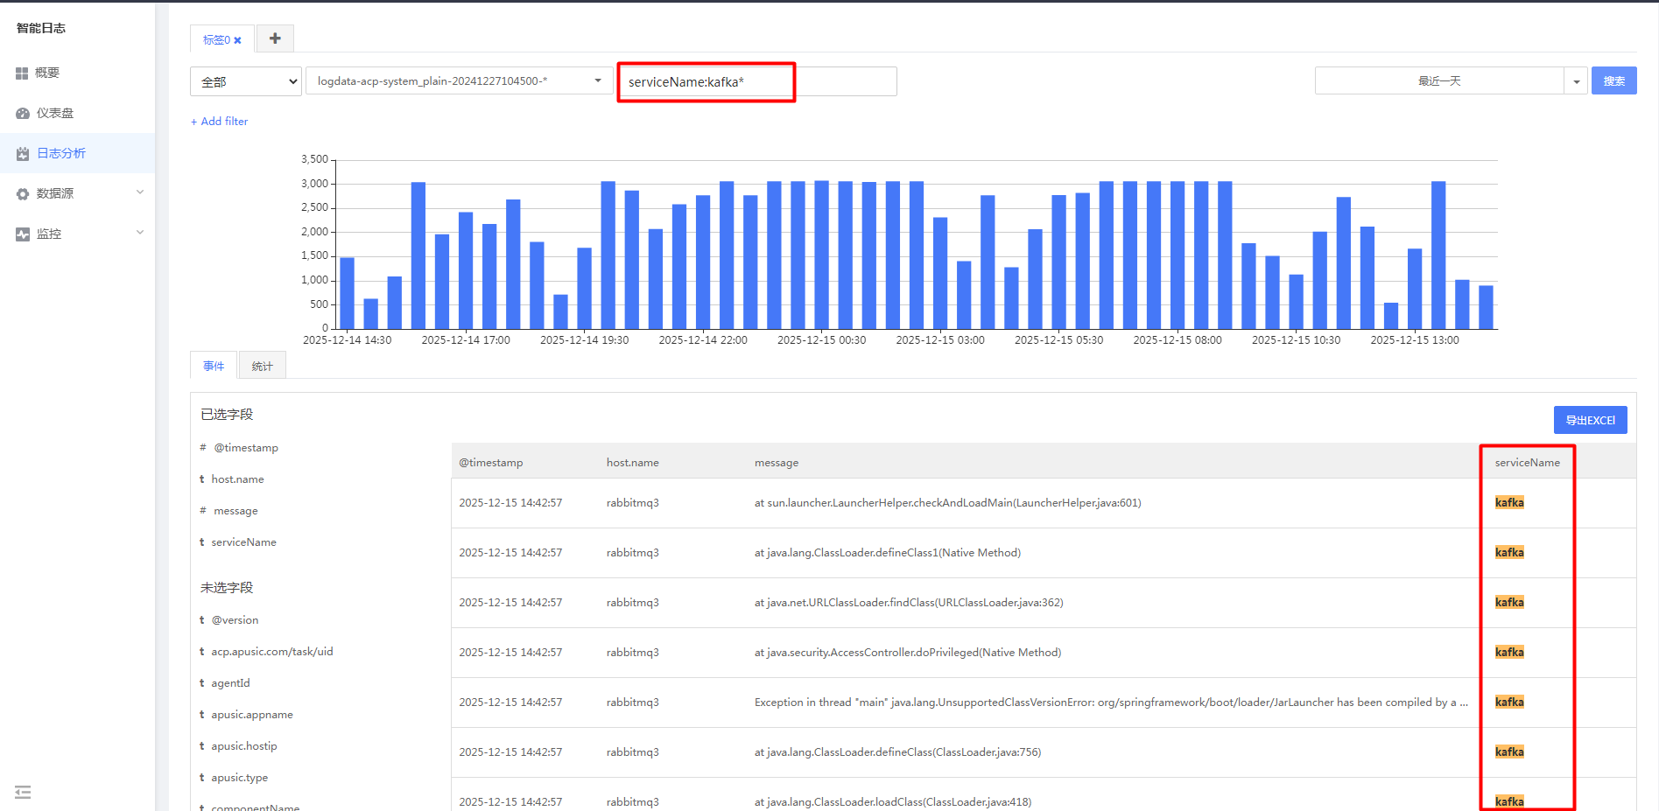Open the 全部 dropdown
The width and height of the screenshot is (1659, 811).
pyautogui.click(x=246, y=81)
